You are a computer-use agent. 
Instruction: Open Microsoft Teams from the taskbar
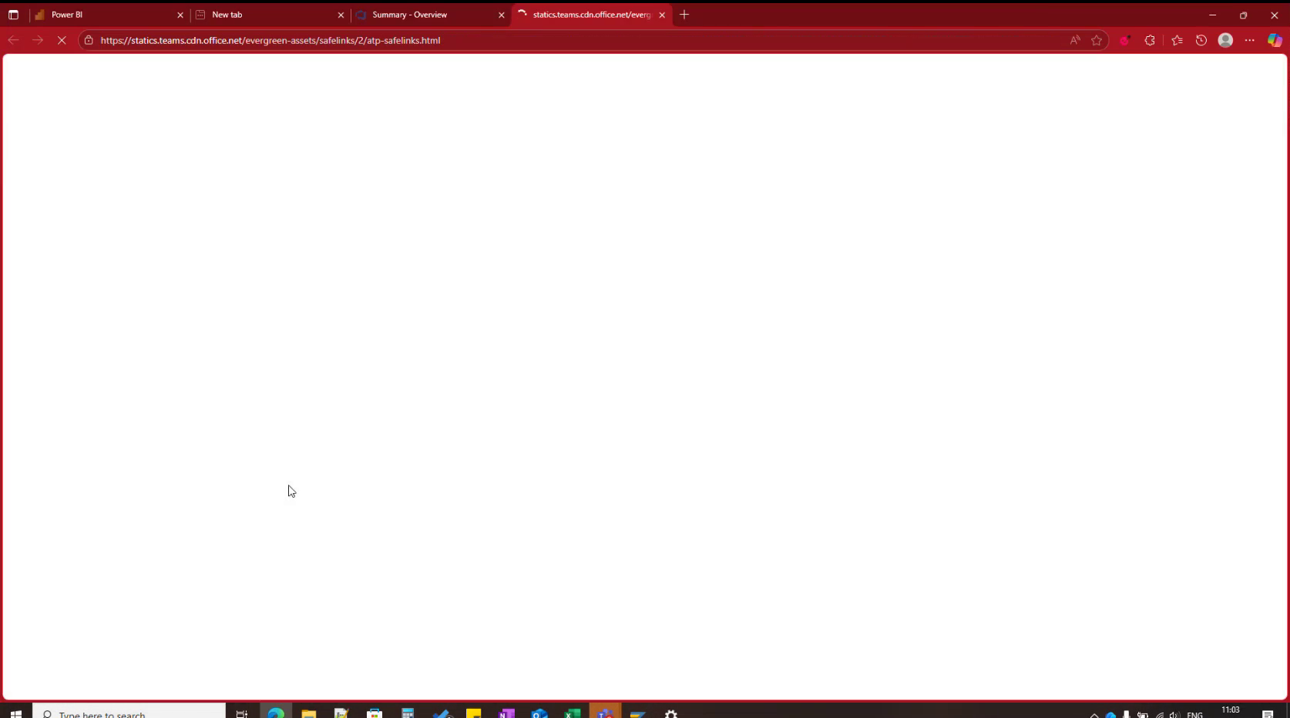coord(605,713)
